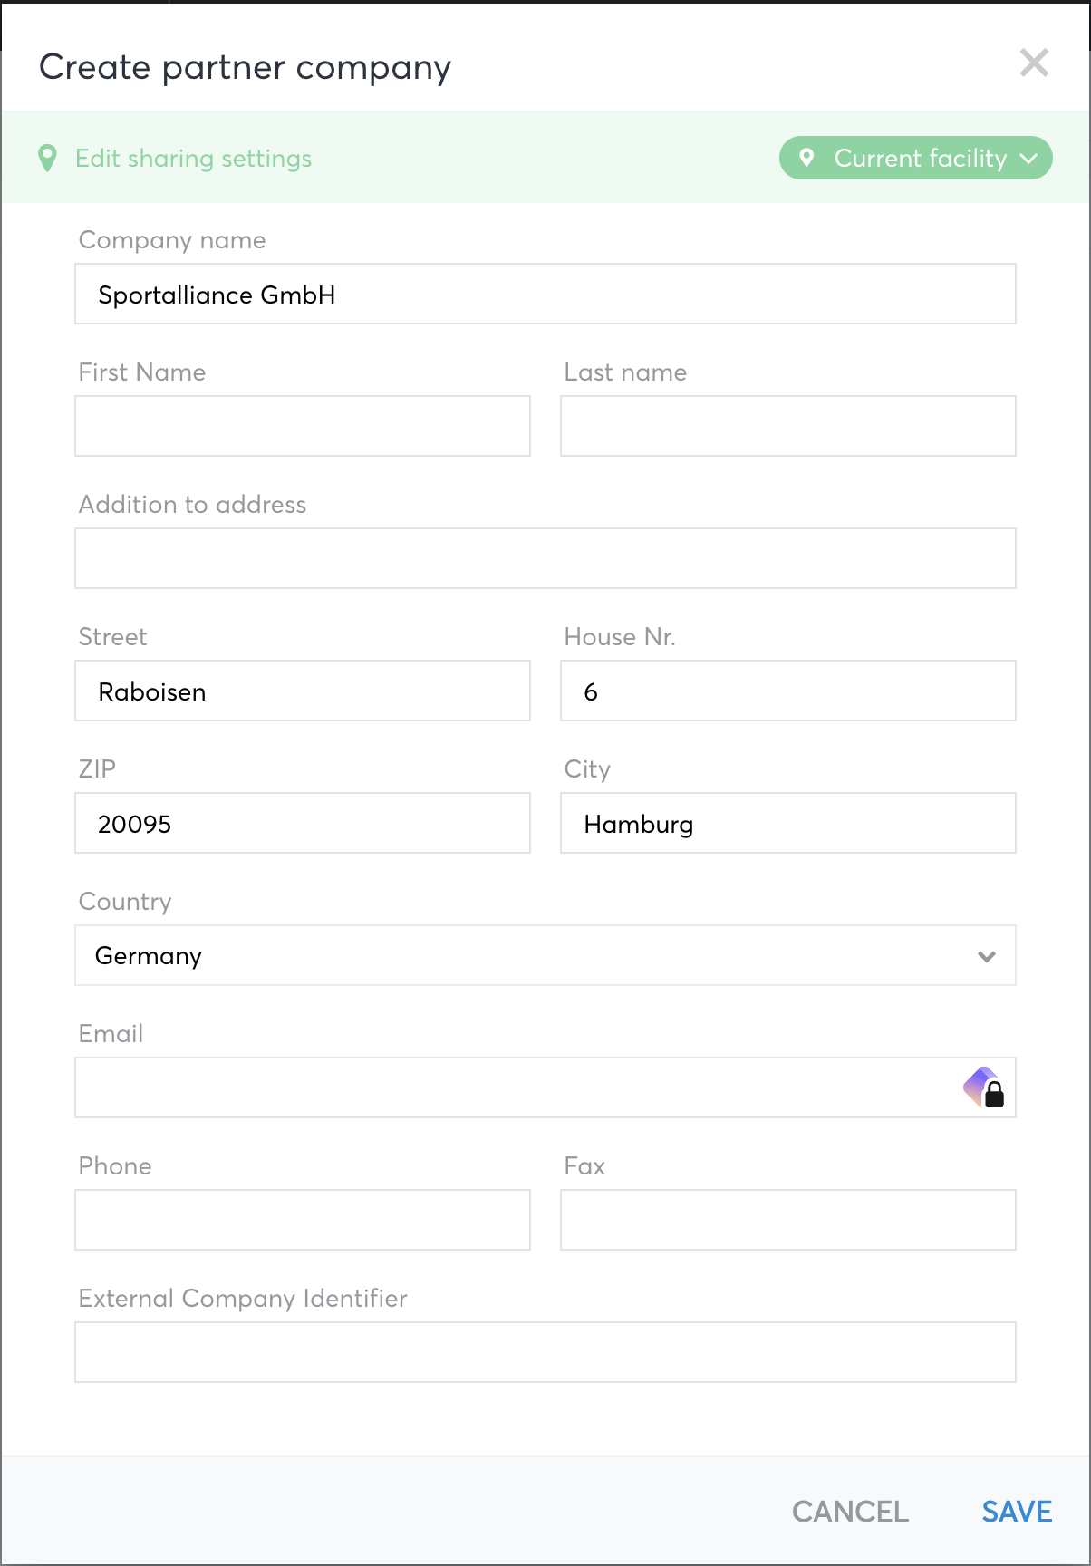Click into the Last name field

(x=788, y=426)
